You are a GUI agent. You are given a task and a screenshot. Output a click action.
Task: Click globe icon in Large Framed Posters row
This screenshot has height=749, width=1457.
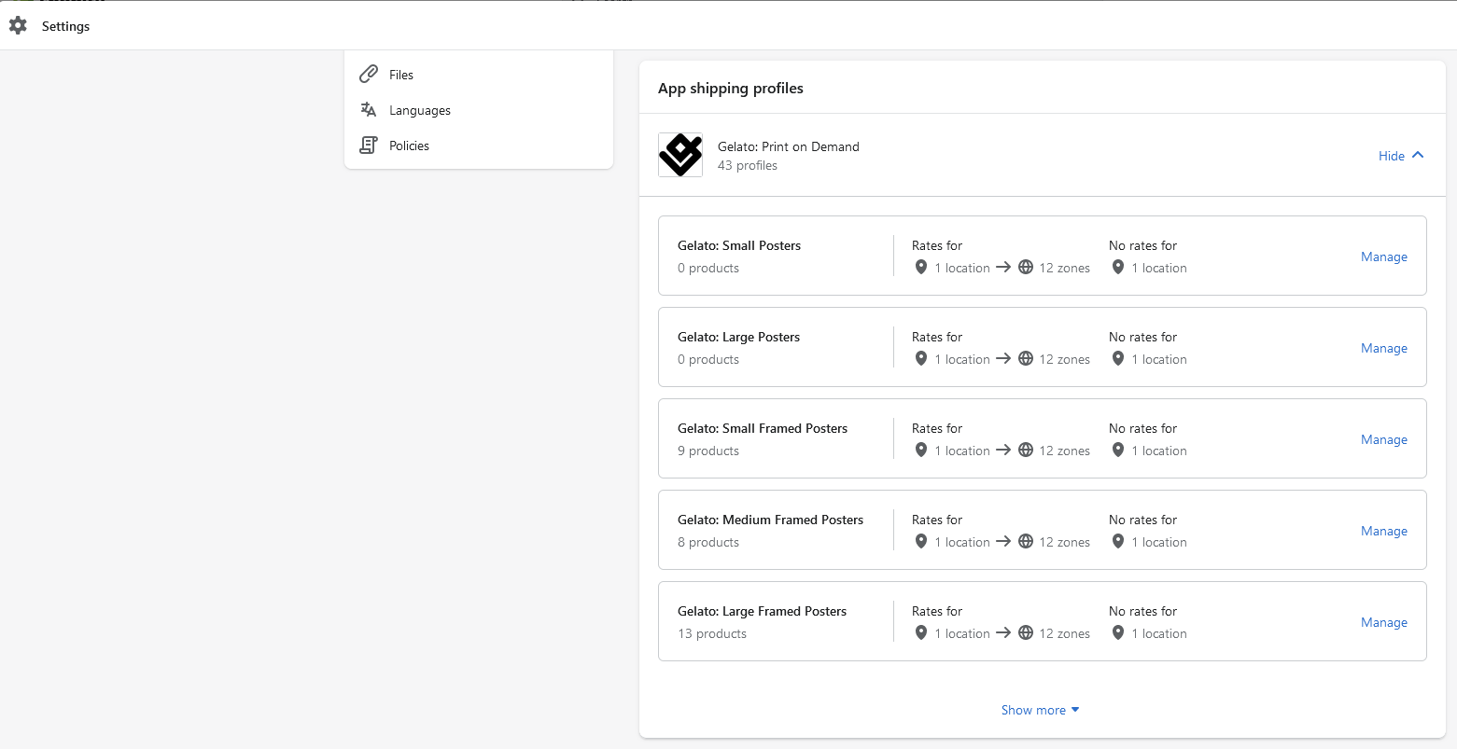pyautogui.click(x=1026, y=633)
